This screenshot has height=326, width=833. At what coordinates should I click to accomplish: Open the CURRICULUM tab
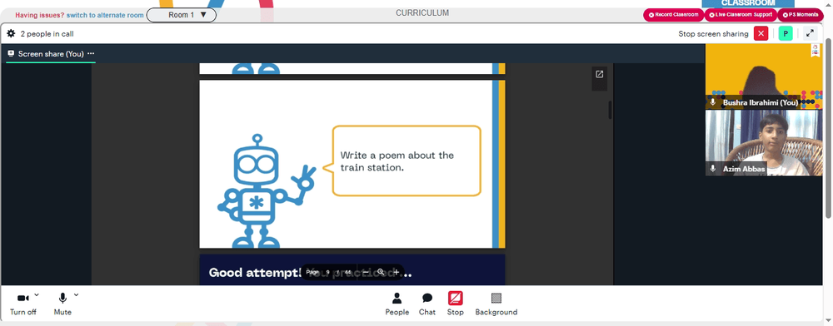(422, 13)
